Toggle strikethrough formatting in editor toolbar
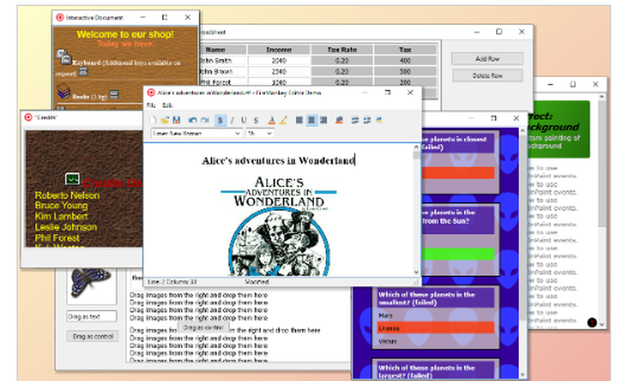The image size is (623, 381). pos(256,120)
